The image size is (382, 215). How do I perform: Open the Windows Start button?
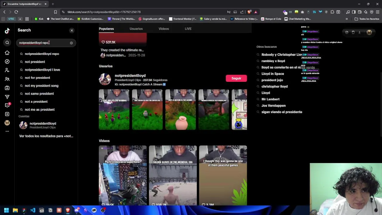click(6, 210)
